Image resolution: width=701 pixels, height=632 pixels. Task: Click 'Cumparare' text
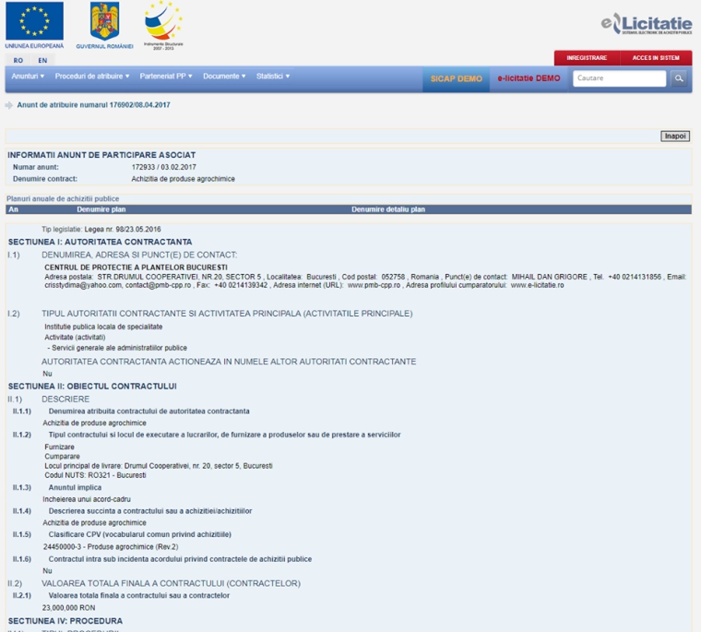(62, 457)
